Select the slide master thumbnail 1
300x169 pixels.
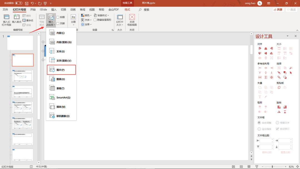click(20, 43)
